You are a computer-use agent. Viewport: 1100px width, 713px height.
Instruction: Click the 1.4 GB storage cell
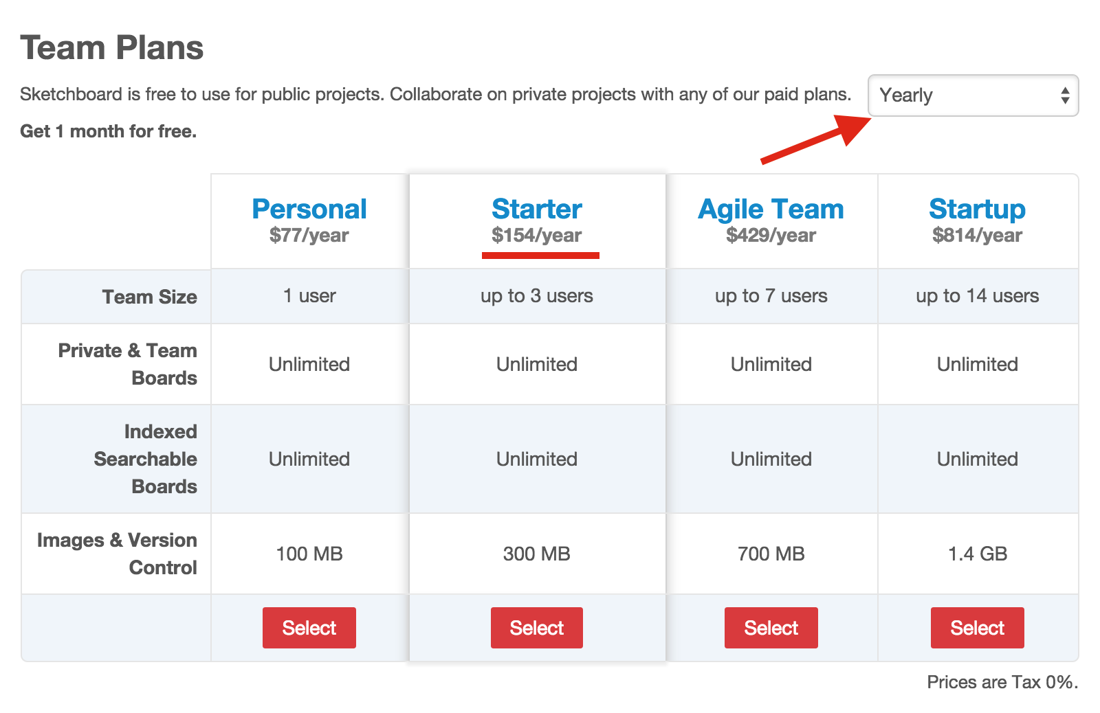pyautogui.click(x=977, y=554)
